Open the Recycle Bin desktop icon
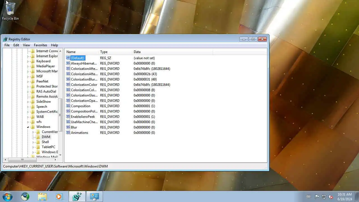The width and height of the screenshot is (359, 202). pyautogui.click(x=10, y=11)
